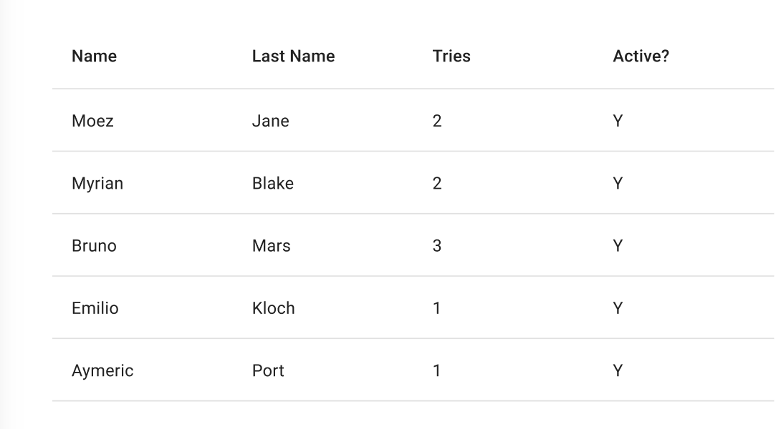The image size is (781, 429).
Task: Select the Emilio name cell
Action: tap(95, 308)
